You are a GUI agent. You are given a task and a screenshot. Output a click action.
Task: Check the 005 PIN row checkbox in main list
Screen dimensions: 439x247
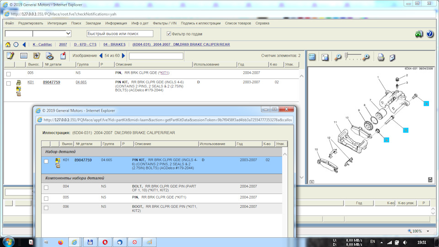click(x=8, y=74)
